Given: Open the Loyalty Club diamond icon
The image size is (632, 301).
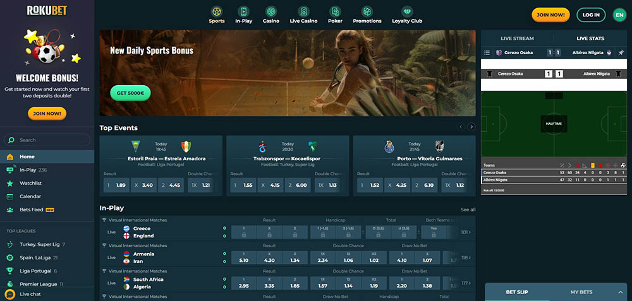Looking at the screenshot, I should (x=407, y=12).
